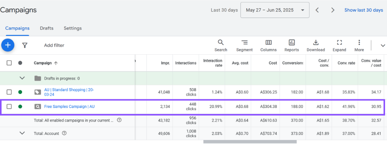Check the AU Standard Shopping row checkbox
The height and width of the screenshot is (144, 387).
tap(9, 92)
